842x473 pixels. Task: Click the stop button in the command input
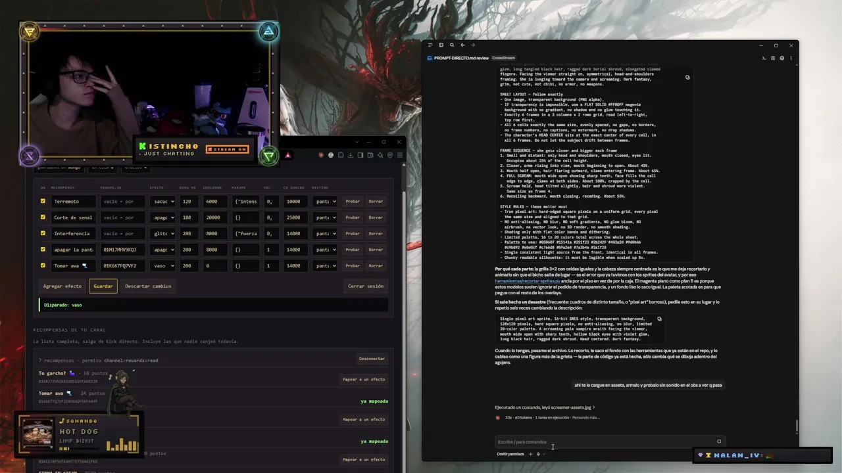pos(719,441)
